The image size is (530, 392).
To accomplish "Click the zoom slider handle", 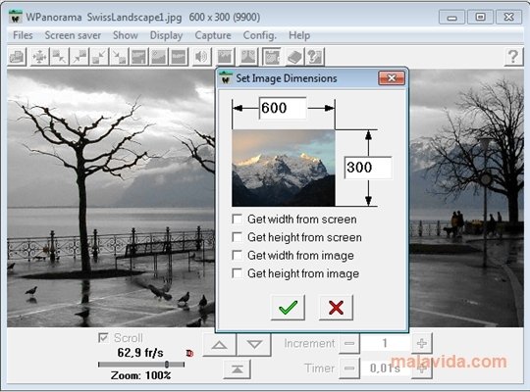I will pyautogui.click(x=167, y=365).
